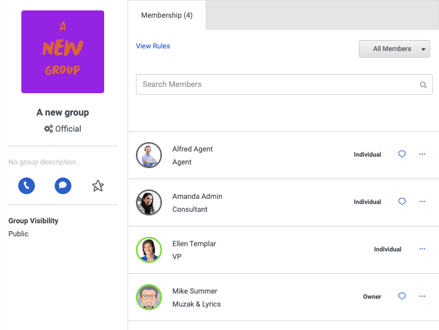The image size is (439, 330).
Task: Message Alfred Agent via his chat icon
Action: (402, 154)
